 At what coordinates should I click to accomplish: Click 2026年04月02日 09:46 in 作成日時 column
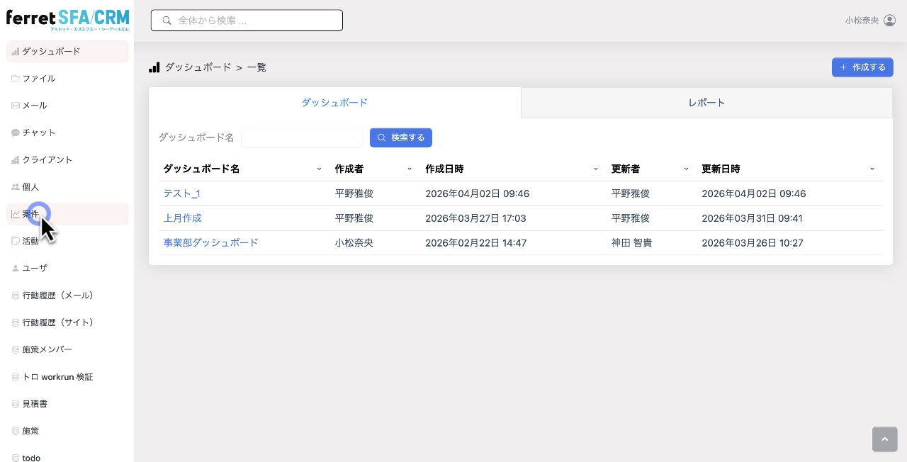[478, 193]
